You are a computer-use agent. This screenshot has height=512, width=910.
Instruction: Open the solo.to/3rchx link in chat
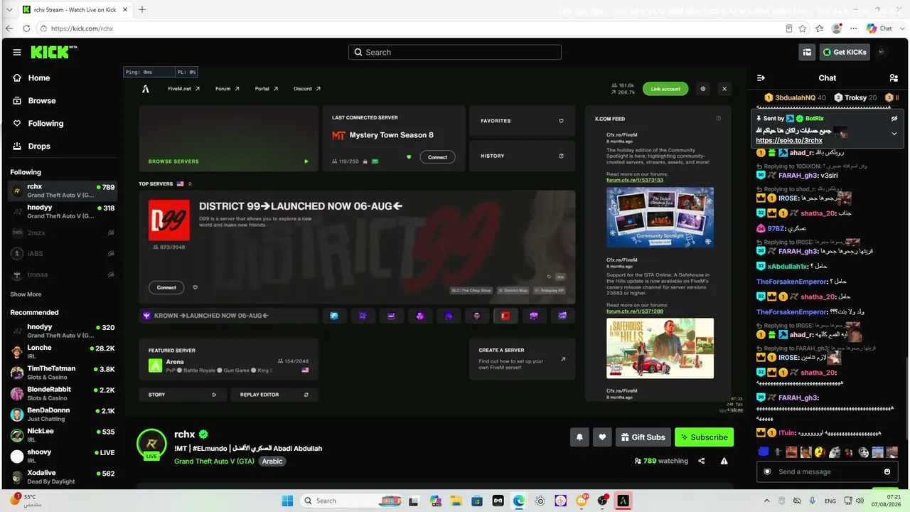tap(789, 141)
